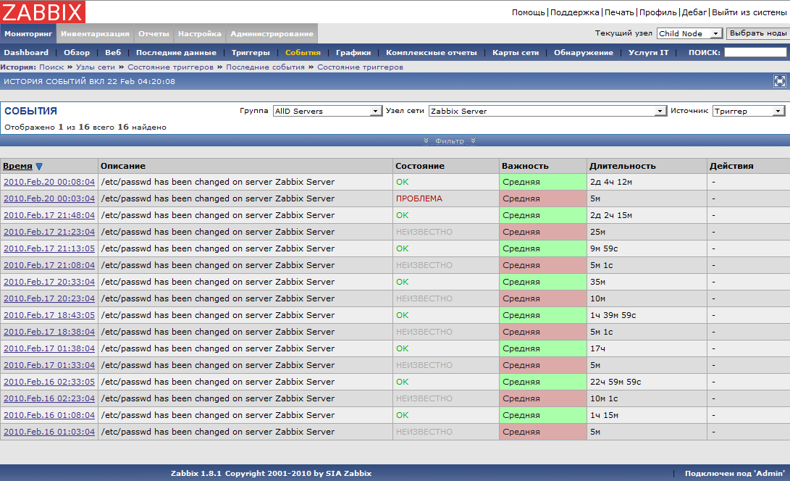
Task: Open event 2010.Feb.20 00:08:04
Action: pos(49,182)
